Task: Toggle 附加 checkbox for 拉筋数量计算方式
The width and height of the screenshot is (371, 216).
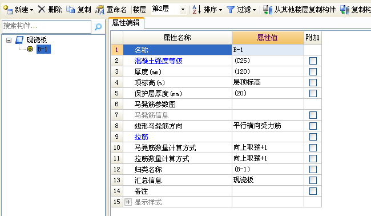Action: 313,158
